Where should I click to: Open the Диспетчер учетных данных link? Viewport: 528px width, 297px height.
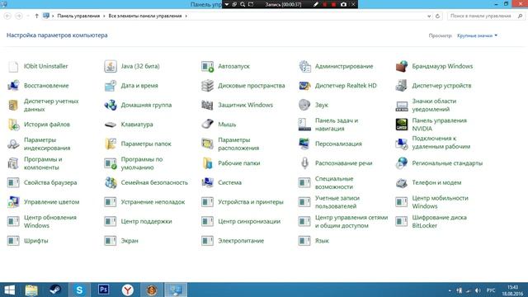51,105
